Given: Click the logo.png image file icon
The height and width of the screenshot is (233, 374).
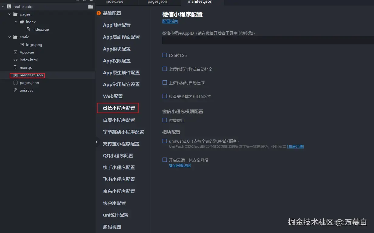Looking at the screenshot, I should 22,44.
